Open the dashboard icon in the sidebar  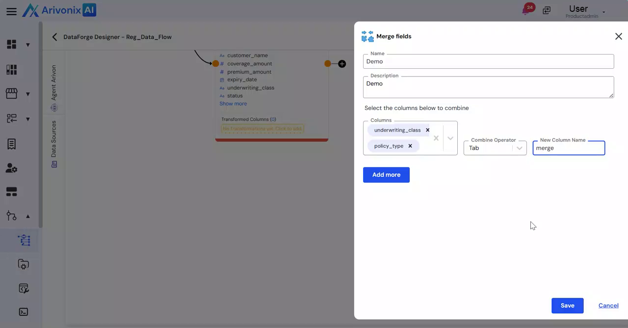pos(12,45)
